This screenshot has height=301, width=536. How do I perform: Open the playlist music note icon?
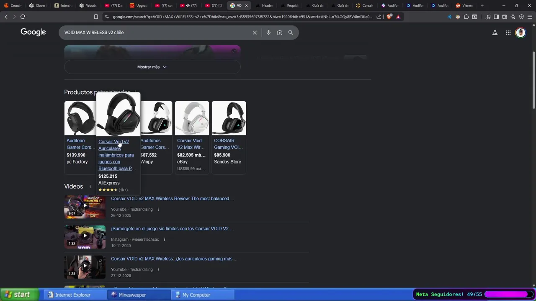pos(488,17)
